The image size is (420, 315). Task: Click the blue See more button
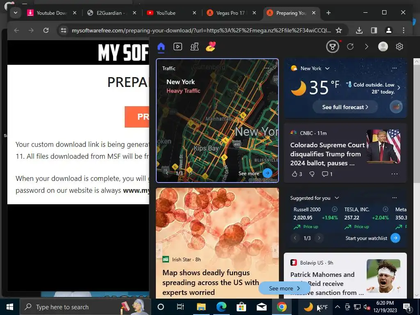pyautogui.click(x=284, y=288)
